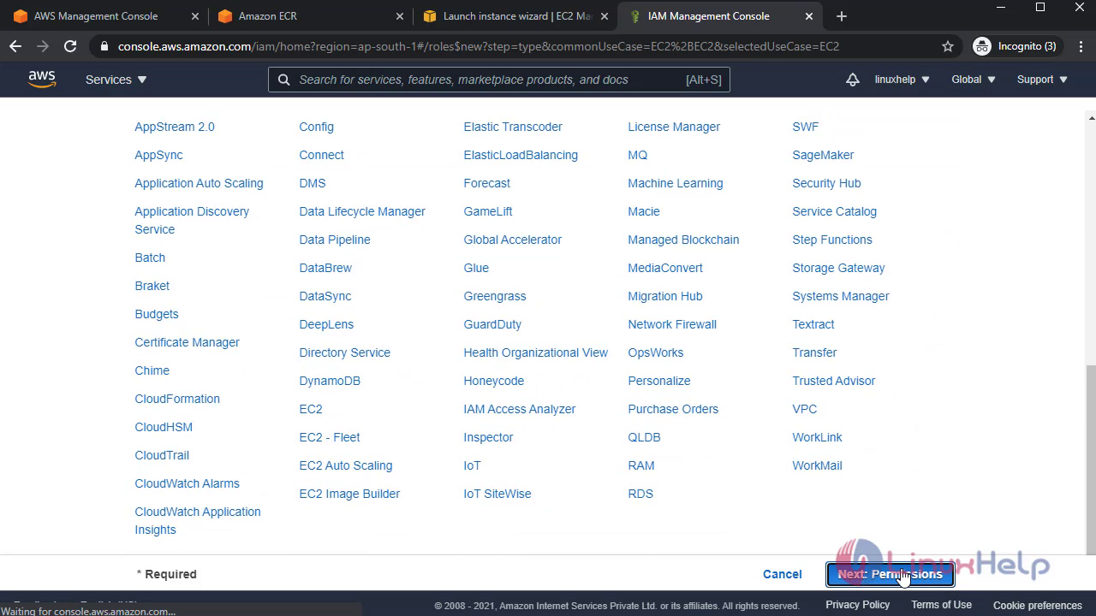Choose the Machine Learning service
This screenshot has height=616, width=1096.
click(676, 183)
